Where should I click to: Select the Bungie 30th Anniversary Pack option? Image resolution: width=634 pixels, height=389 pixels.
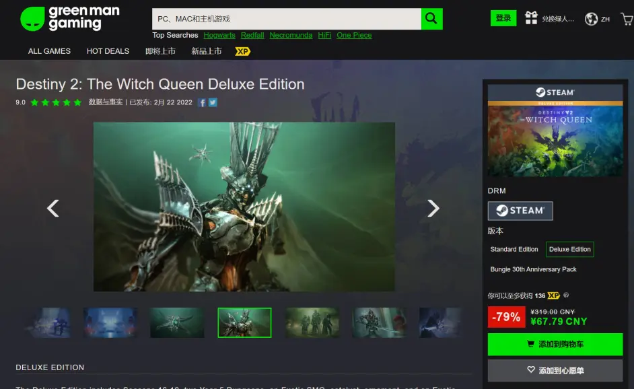click(x=533, y=269)
